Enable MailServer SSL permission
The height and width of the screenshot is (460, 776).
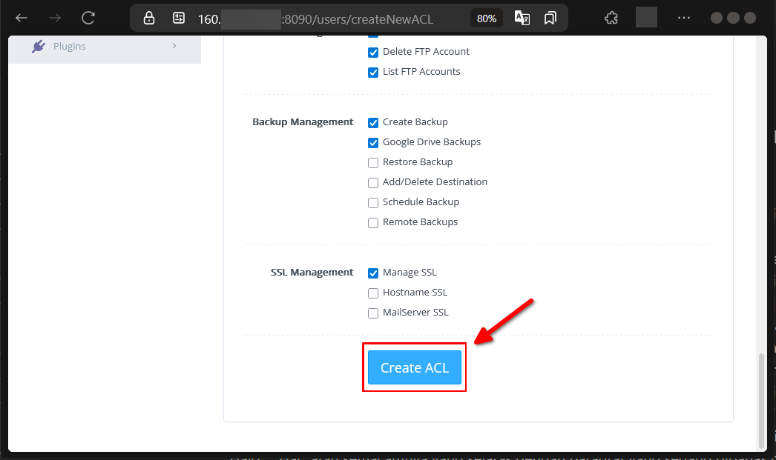pyautogui.click(x=373, y=313)
